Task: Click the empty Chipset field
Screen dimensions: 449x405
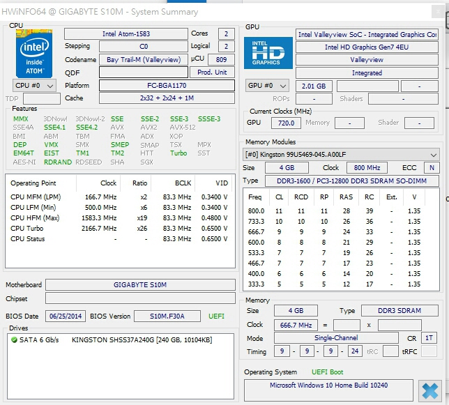Action: tap(140, 298)
